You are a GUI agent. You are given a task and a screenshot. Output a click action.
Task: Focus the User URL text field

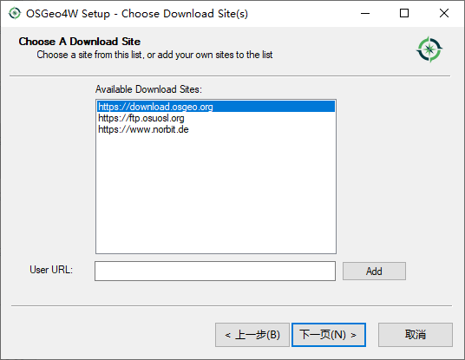pyautogui.click(x=215, y=271)
